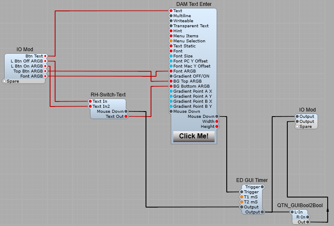Click the 'Click Me!' button
Screen dimensions: 334x226
pyautogui.click(x=194, y=136)
